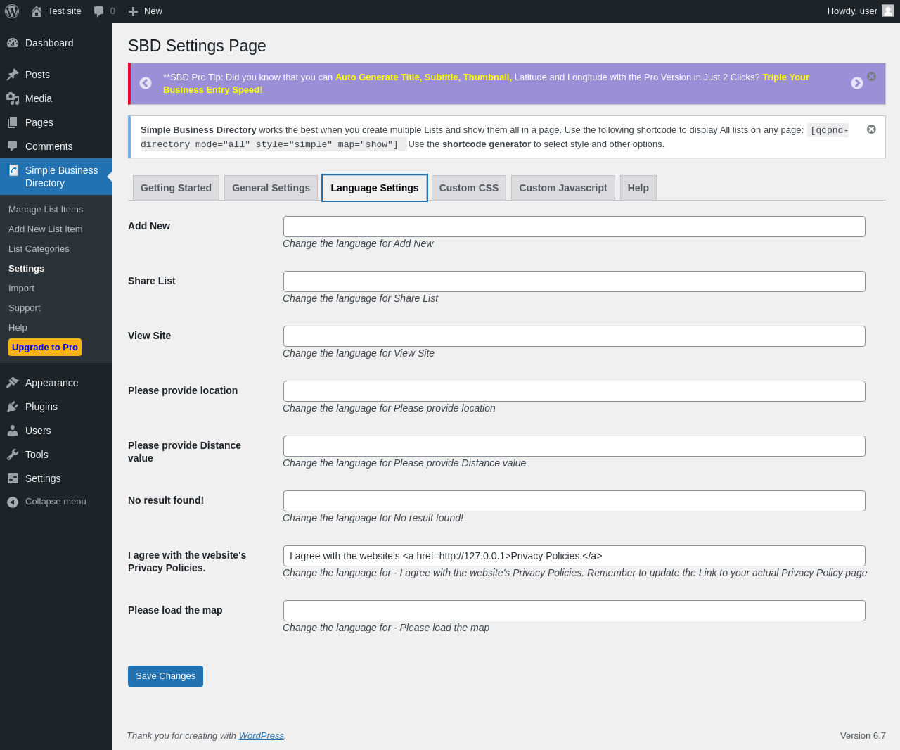The image size is (900, 750).
Task: Click the SBD Settings Page heading
Action: tap(197, 46)
